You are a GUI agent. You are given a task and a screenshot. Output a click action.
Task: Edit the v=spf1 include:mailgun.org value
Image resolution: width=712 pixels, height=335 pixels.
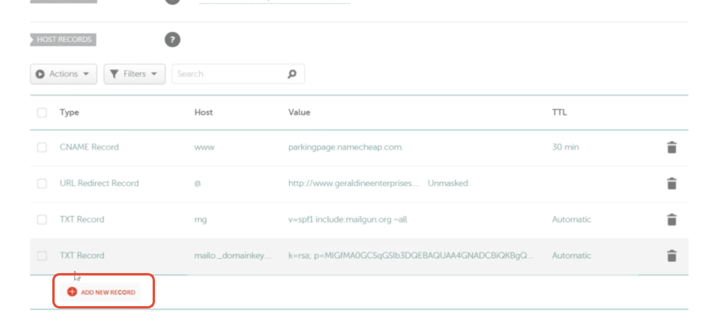(x=347, y=220)
